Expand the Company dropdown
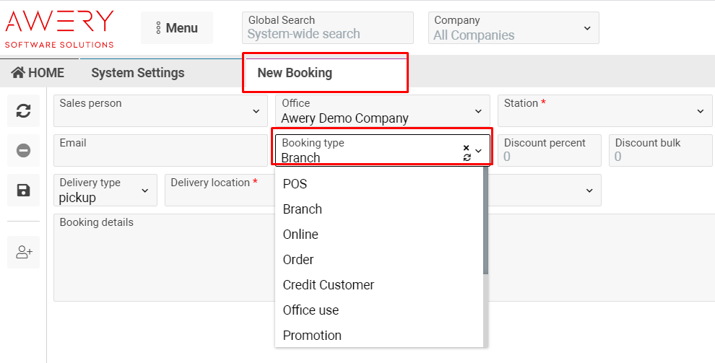Screen dimensions: 715x363 (x=513, y=28)
